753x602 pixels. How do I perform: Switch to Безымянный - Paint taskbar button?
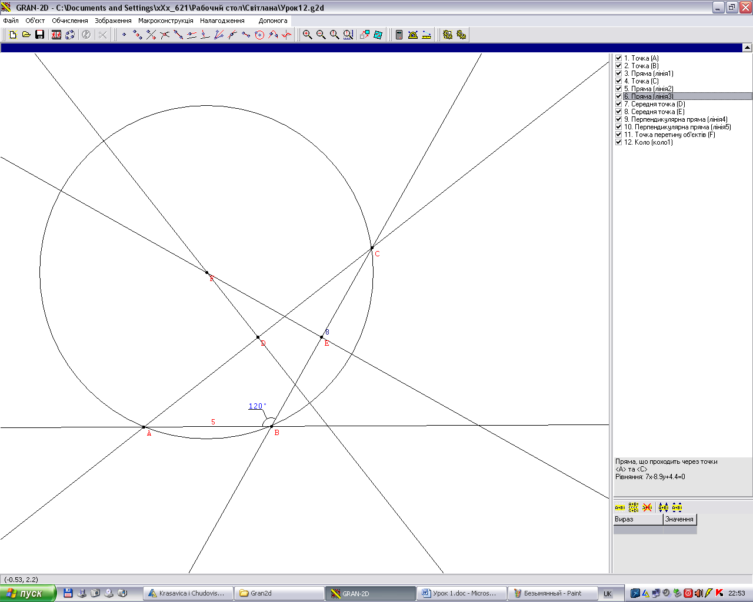553,593
